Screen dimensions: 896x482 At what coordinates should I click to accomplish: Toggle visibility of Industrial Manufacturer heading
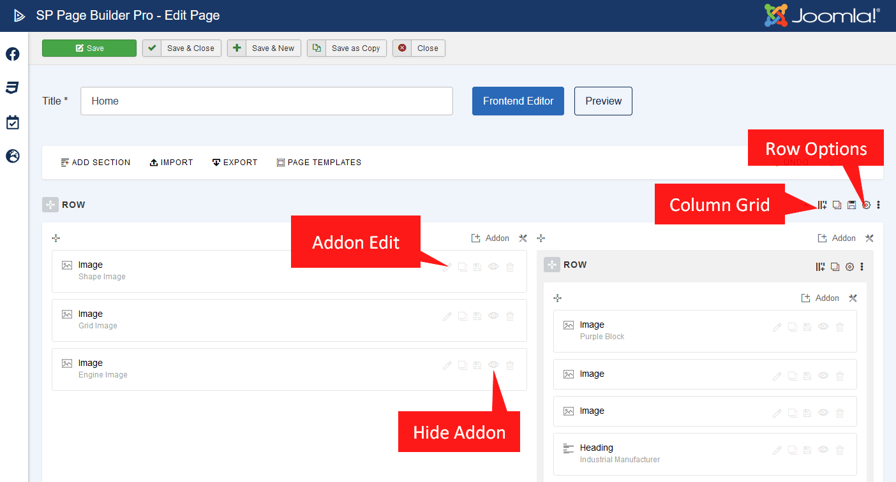[x=823, y=450]
